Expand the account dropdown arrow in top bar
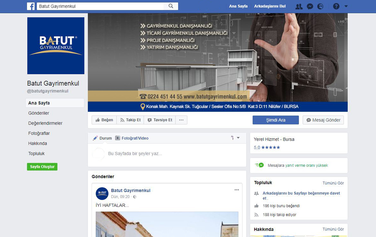The image size is (376, 237). tap(346, 6)
